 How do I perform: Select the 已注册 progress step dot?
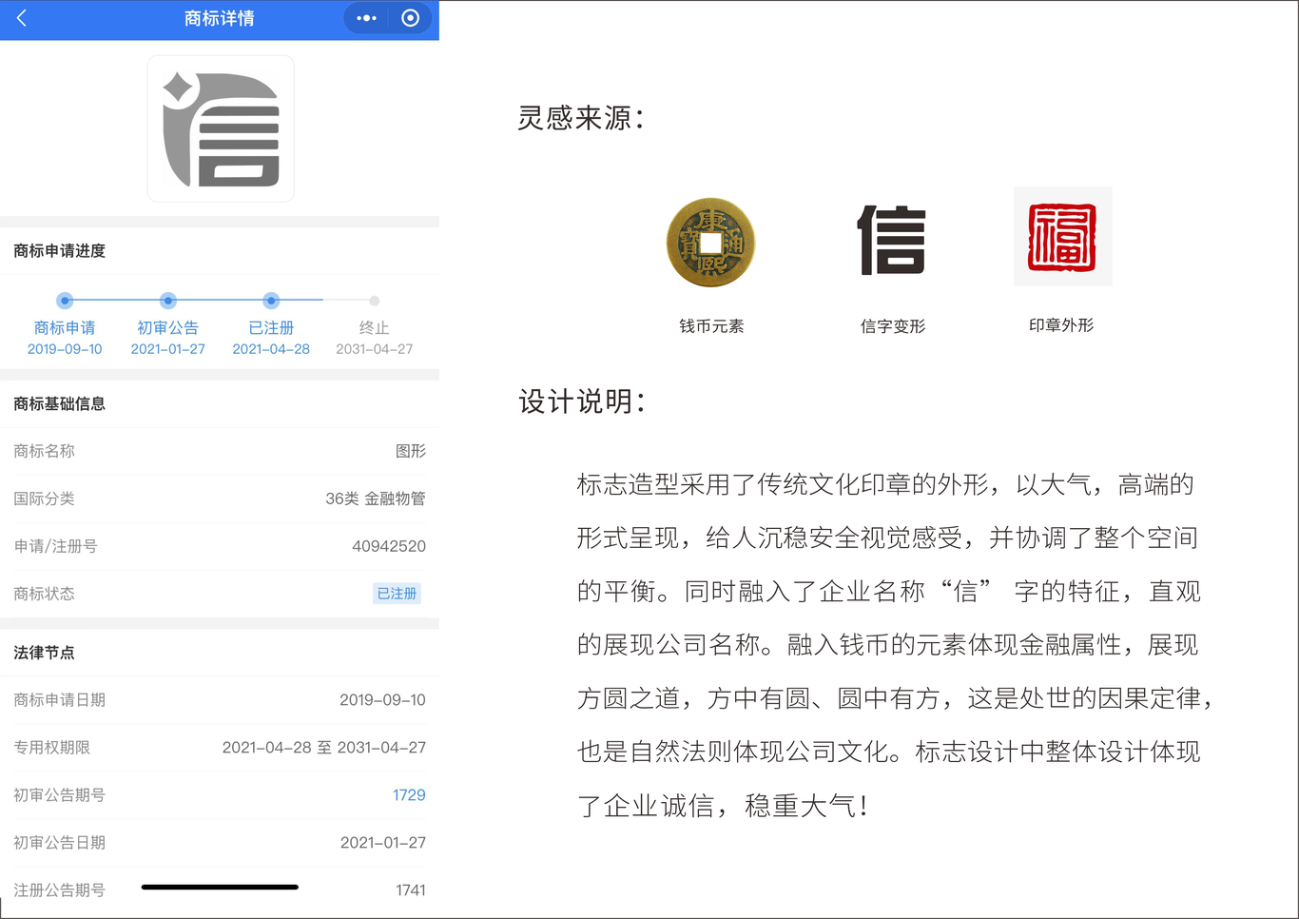pos(271,301)
